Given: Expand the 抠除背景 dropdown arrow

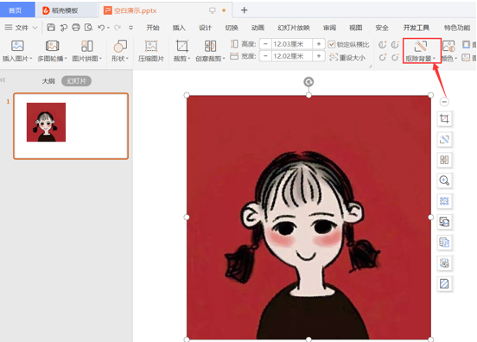Looking at the screenshot, I should point(434,59).
